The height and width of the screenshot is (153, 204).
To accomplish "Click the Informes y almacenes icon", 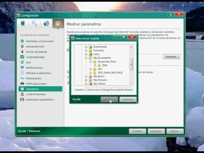I will 22,73.
